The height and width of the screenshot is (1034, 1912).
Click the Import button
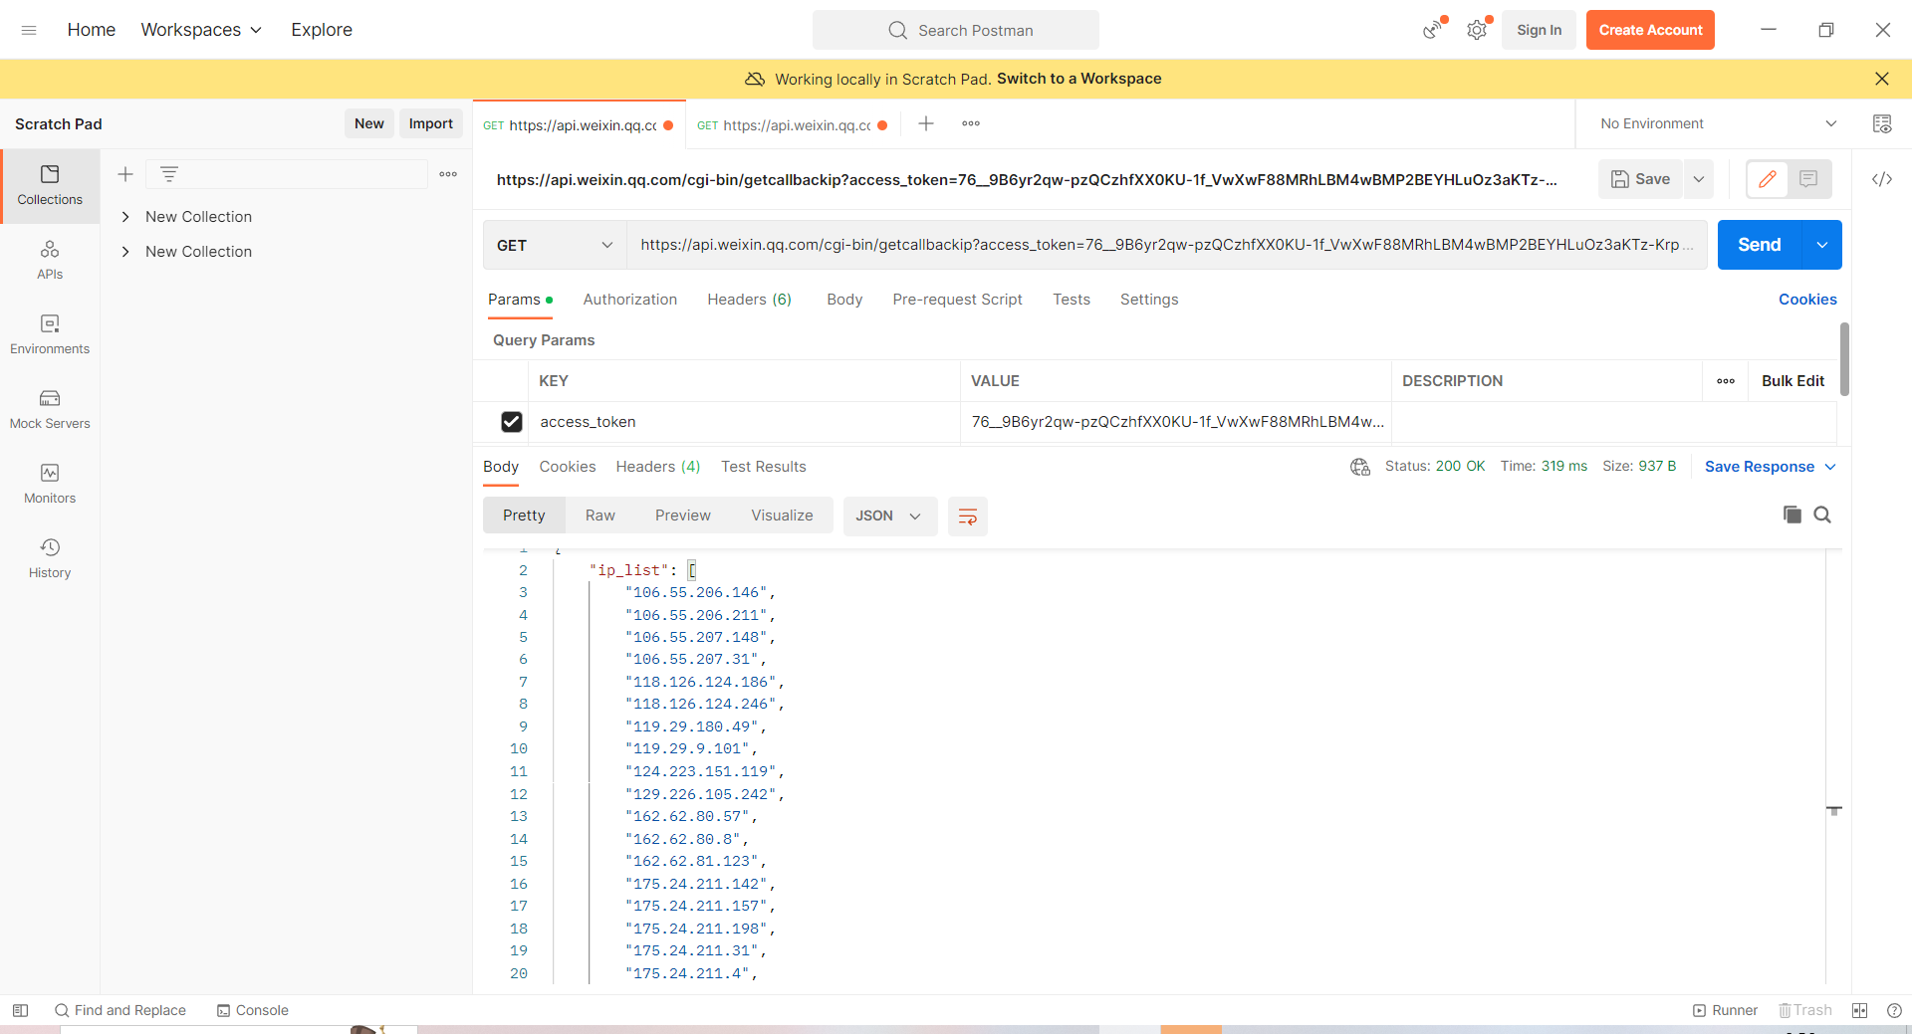click(x=430, y=123)
